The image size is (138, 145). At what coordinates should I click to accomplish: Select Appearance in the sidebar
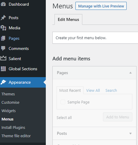point(23,82)
